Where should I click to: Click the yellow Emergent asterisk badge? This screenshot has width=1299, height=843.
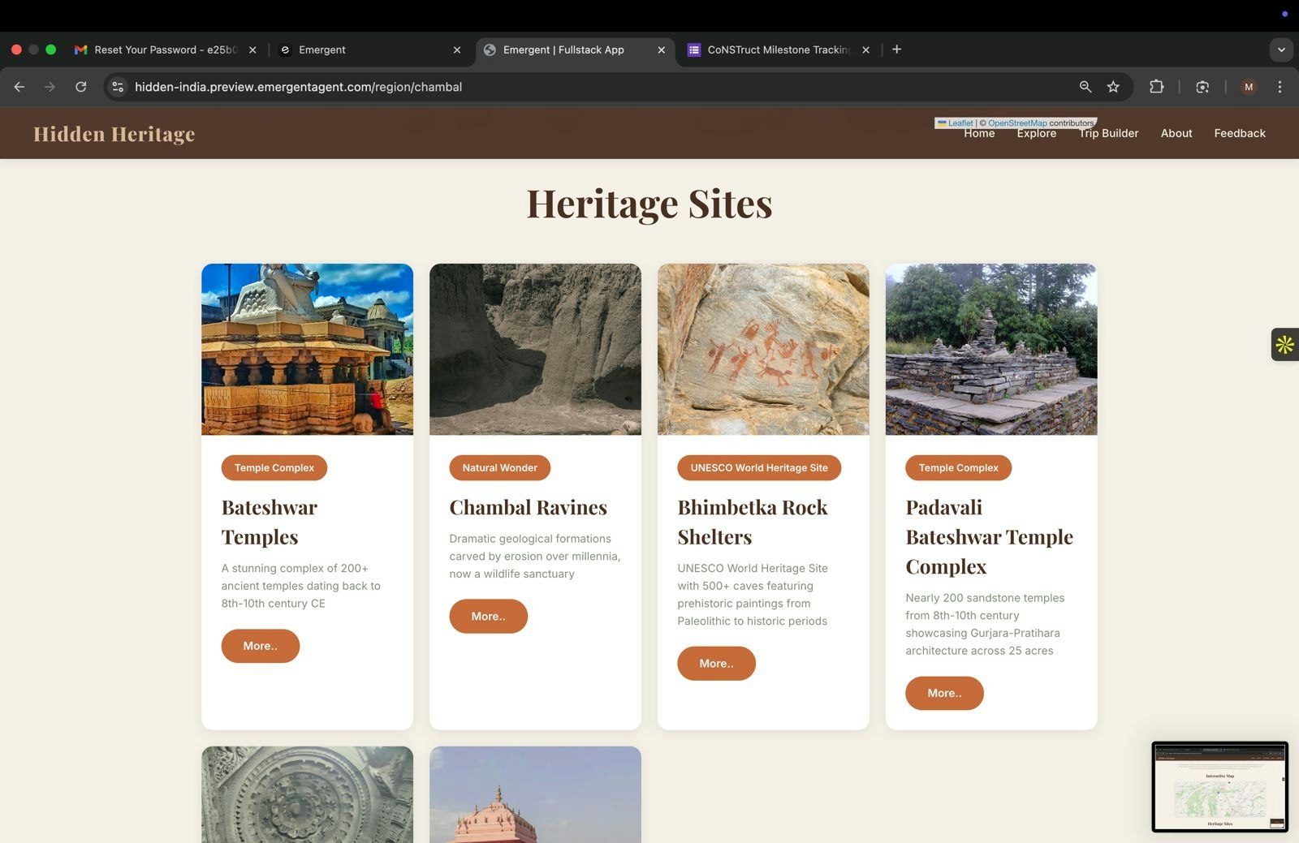click(1284, 345)
